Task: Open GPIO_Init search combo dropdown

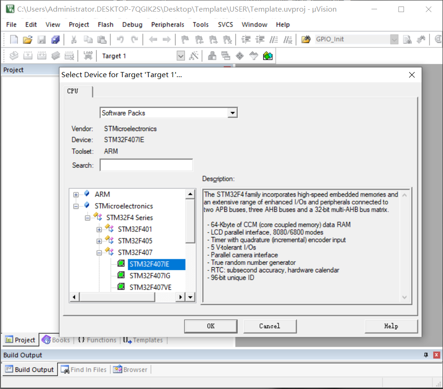Action: pos(394,40)
